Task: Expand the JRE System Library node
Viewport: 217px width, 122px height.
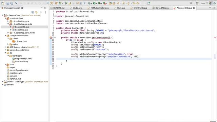Action: [5, 47]
